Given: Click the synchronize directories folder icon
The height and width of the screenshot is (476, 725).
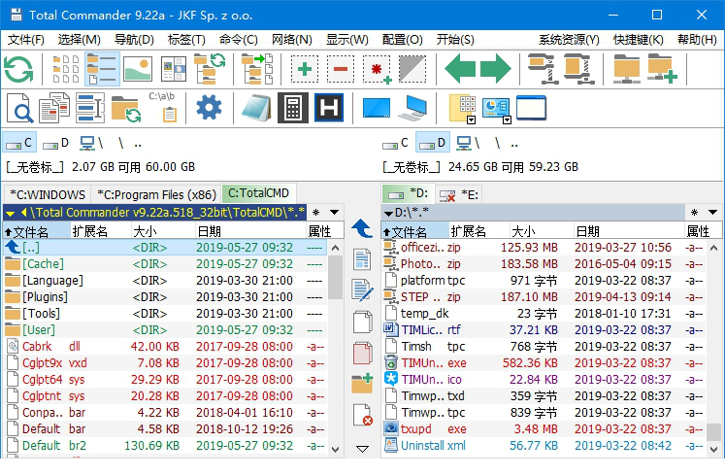Looking at the screenshot, I should pos(126,109).
